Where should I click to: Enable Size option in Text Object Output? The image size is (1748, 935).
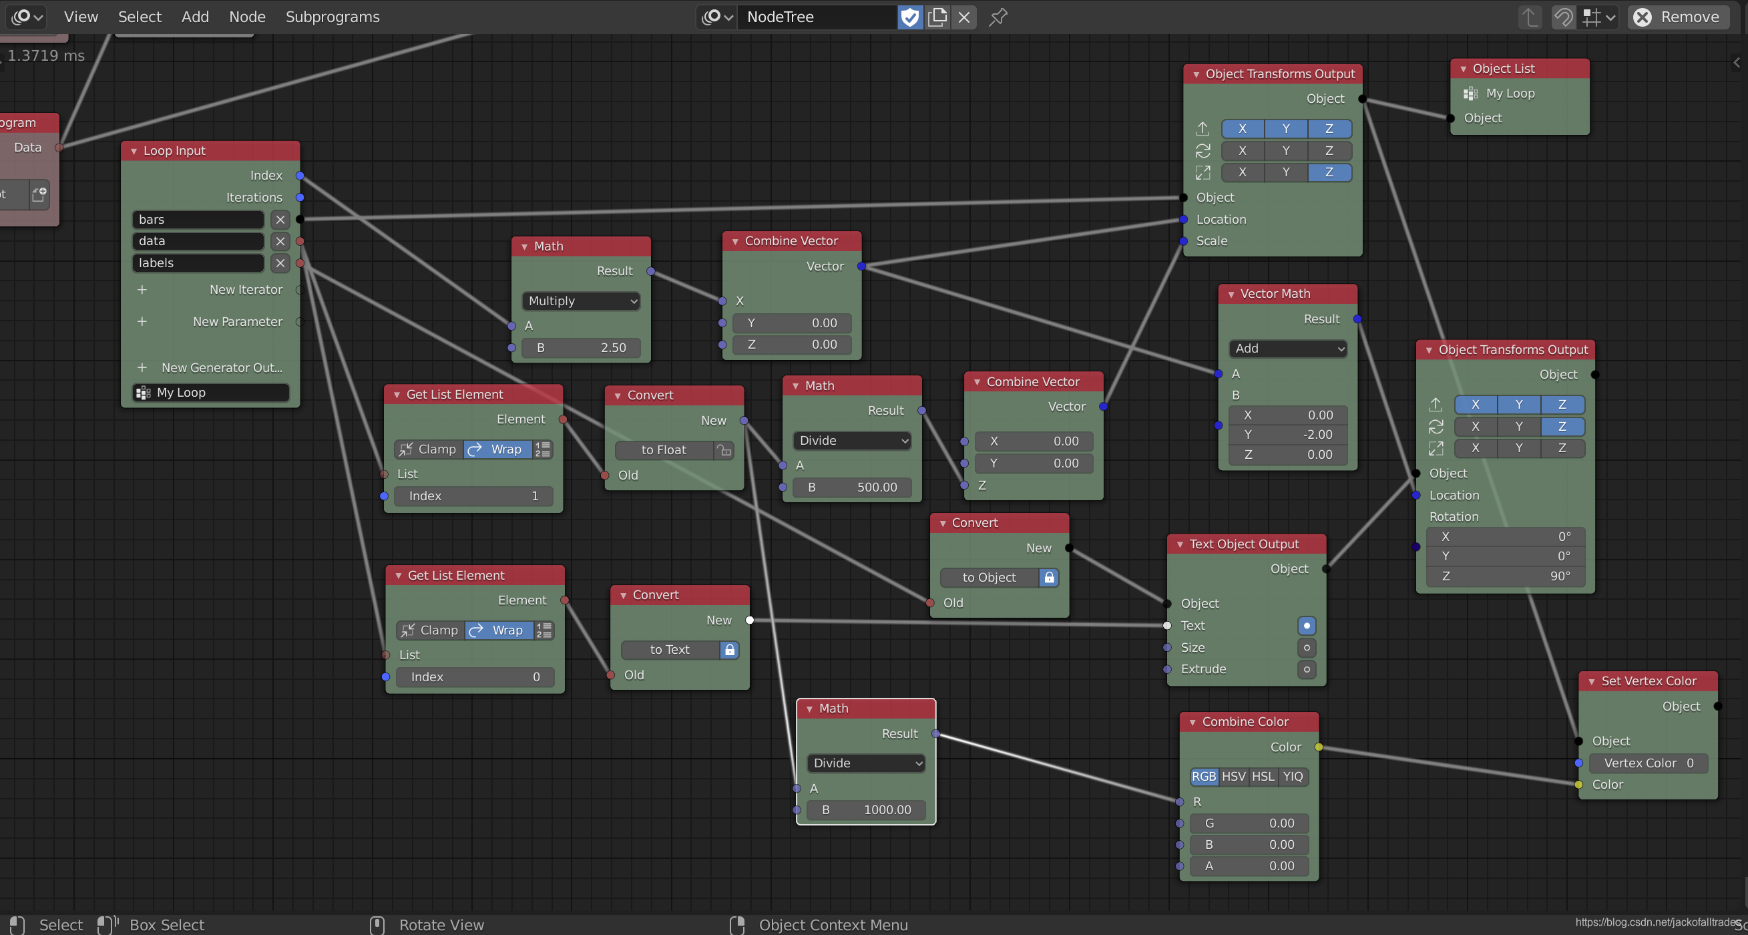[x=1306, y=647]
